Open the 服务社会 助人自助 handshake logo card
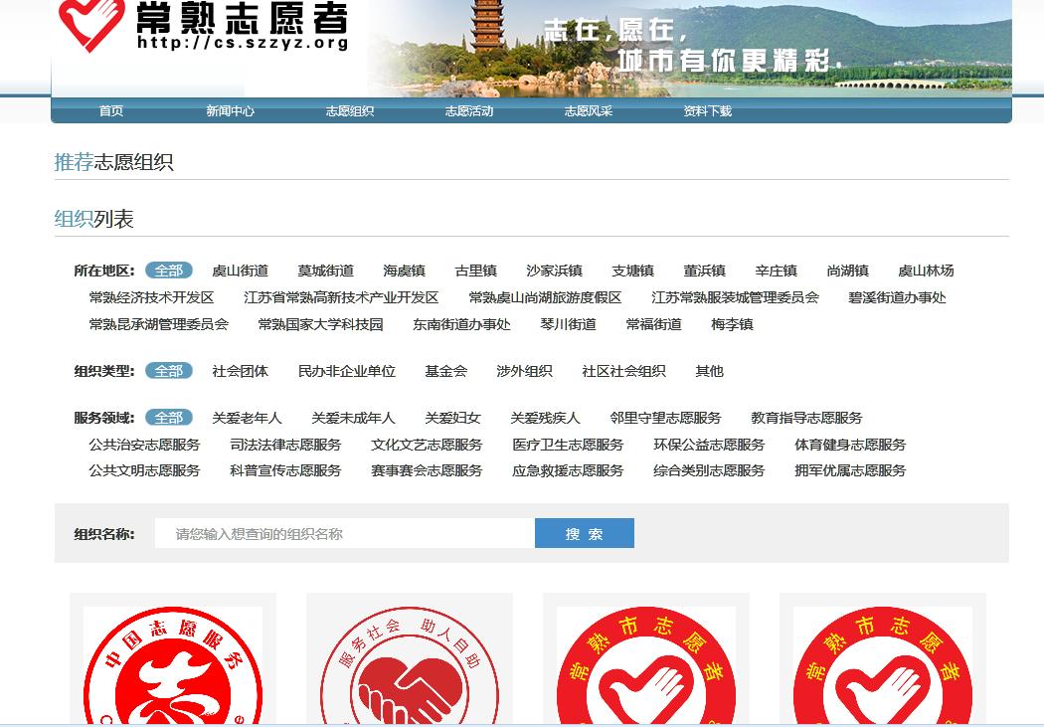 point(410,659)
